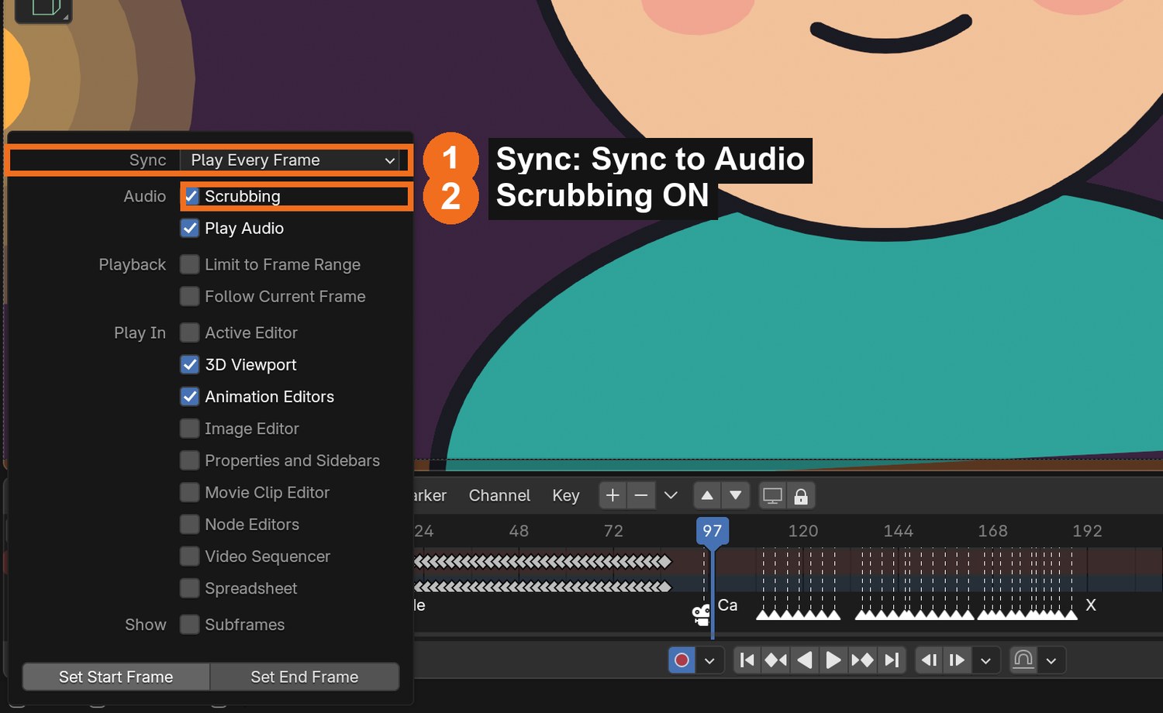1163x713 pixels.
Task: Uncheck Animation Editors playback option
Action: tap(190, 397)
